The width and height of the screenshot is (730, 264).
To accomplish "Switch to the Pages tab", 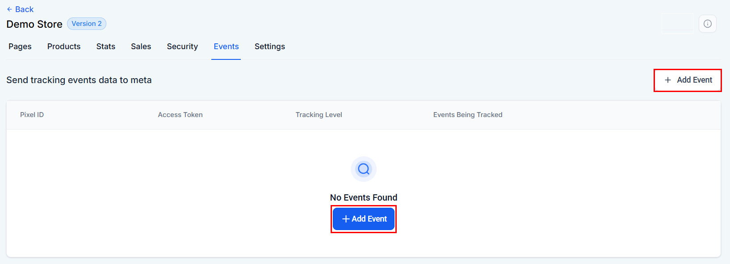I will (x=20, y=46).
